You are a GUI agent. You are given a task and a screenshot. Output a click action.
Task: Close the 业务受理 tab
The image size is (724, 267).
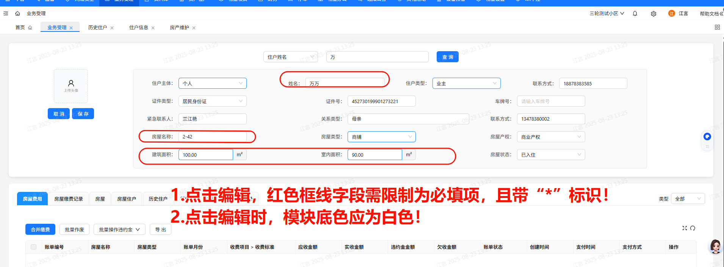pos(71,28)
